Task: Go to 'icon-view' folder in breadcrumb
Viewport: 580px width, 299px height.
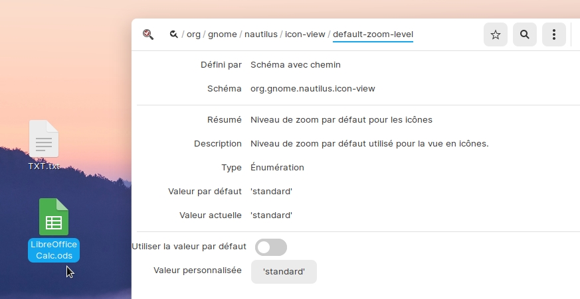Action: (304, 34)
